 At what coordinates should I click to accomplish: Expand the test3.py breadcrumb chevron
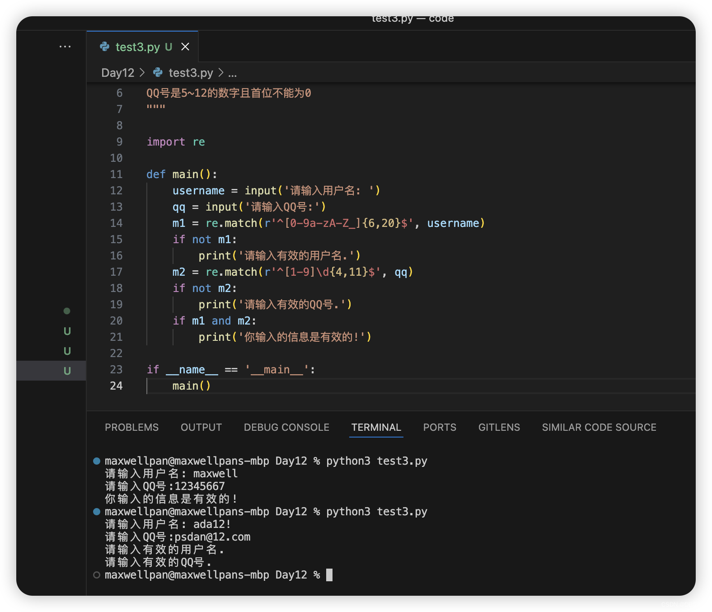221,72
